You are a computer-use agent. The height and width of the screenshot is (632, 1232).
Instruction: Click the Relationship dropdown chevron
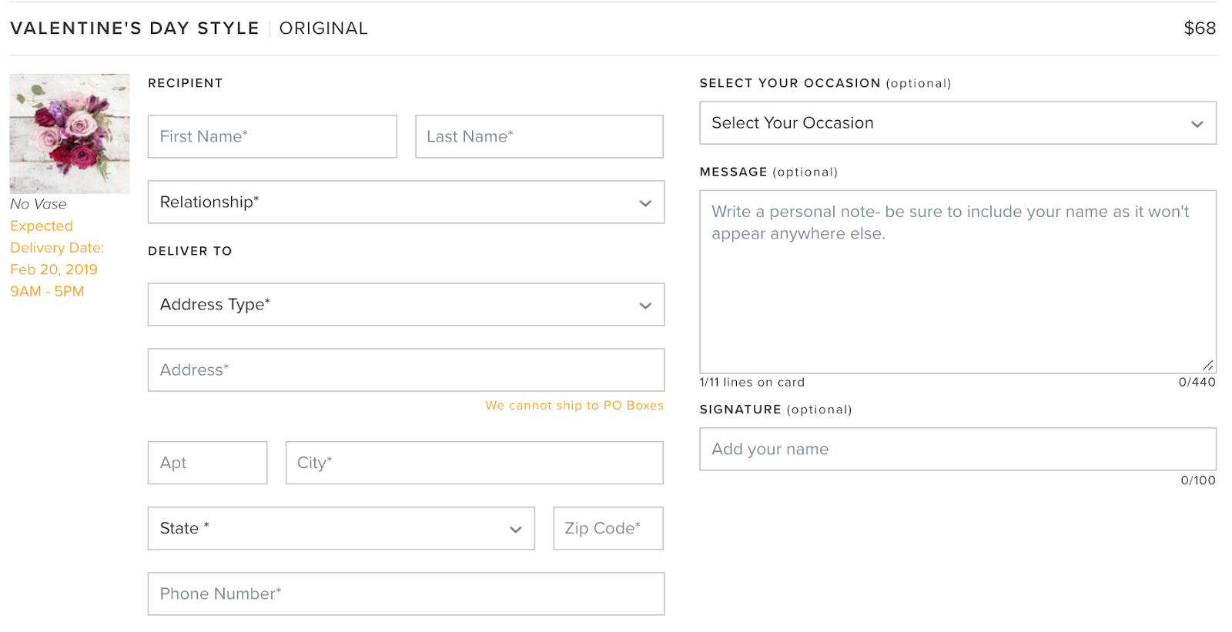645,203
